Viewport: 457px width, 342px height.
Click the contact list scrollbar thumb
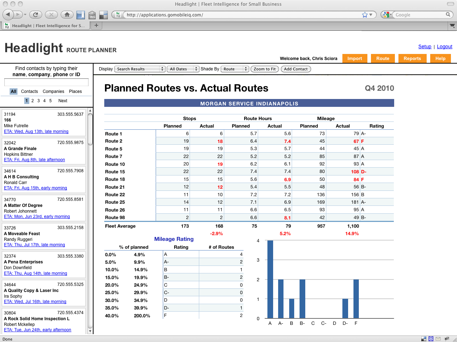[x=90, y=129]
